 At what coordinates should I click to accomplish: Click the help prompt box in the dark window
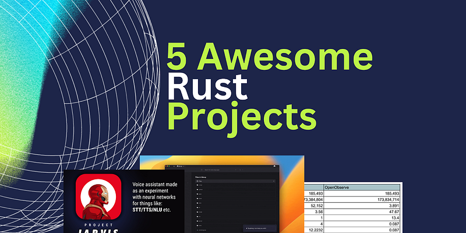tap(259, 228)
